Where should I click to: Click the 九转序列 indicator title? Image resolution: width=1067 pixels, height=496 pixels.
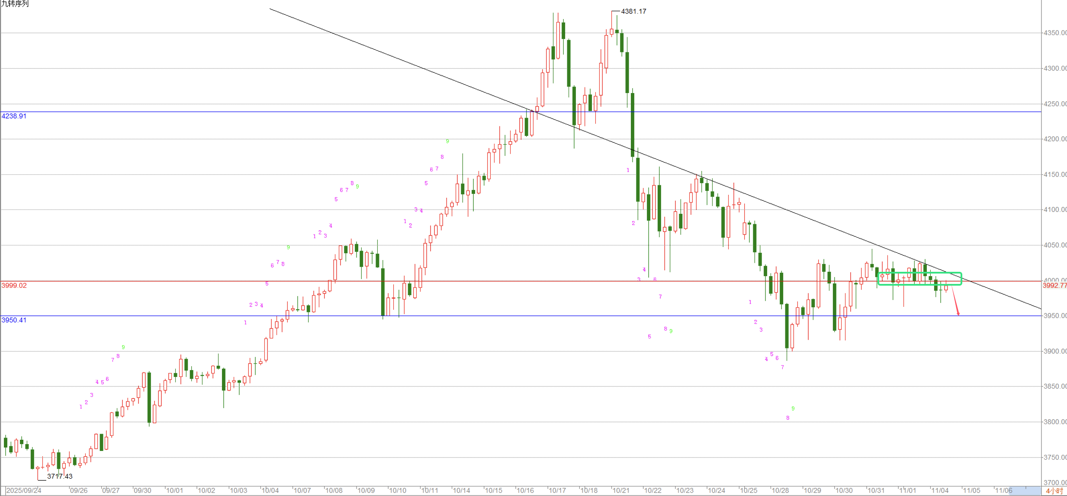click(15, 4)
